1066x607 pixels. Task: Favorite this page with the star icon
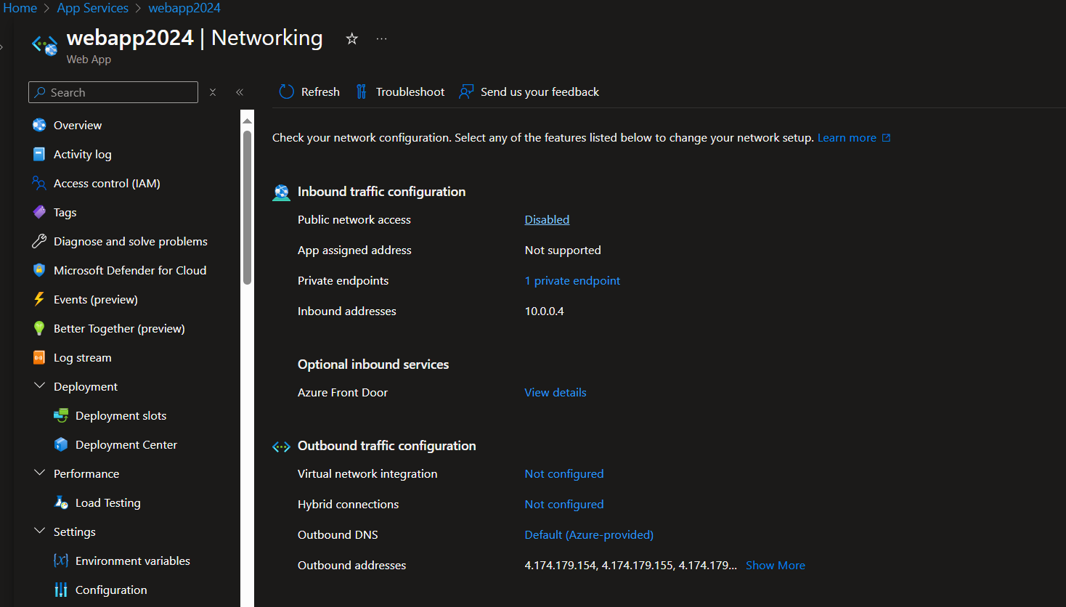click(x=352, y=38)
